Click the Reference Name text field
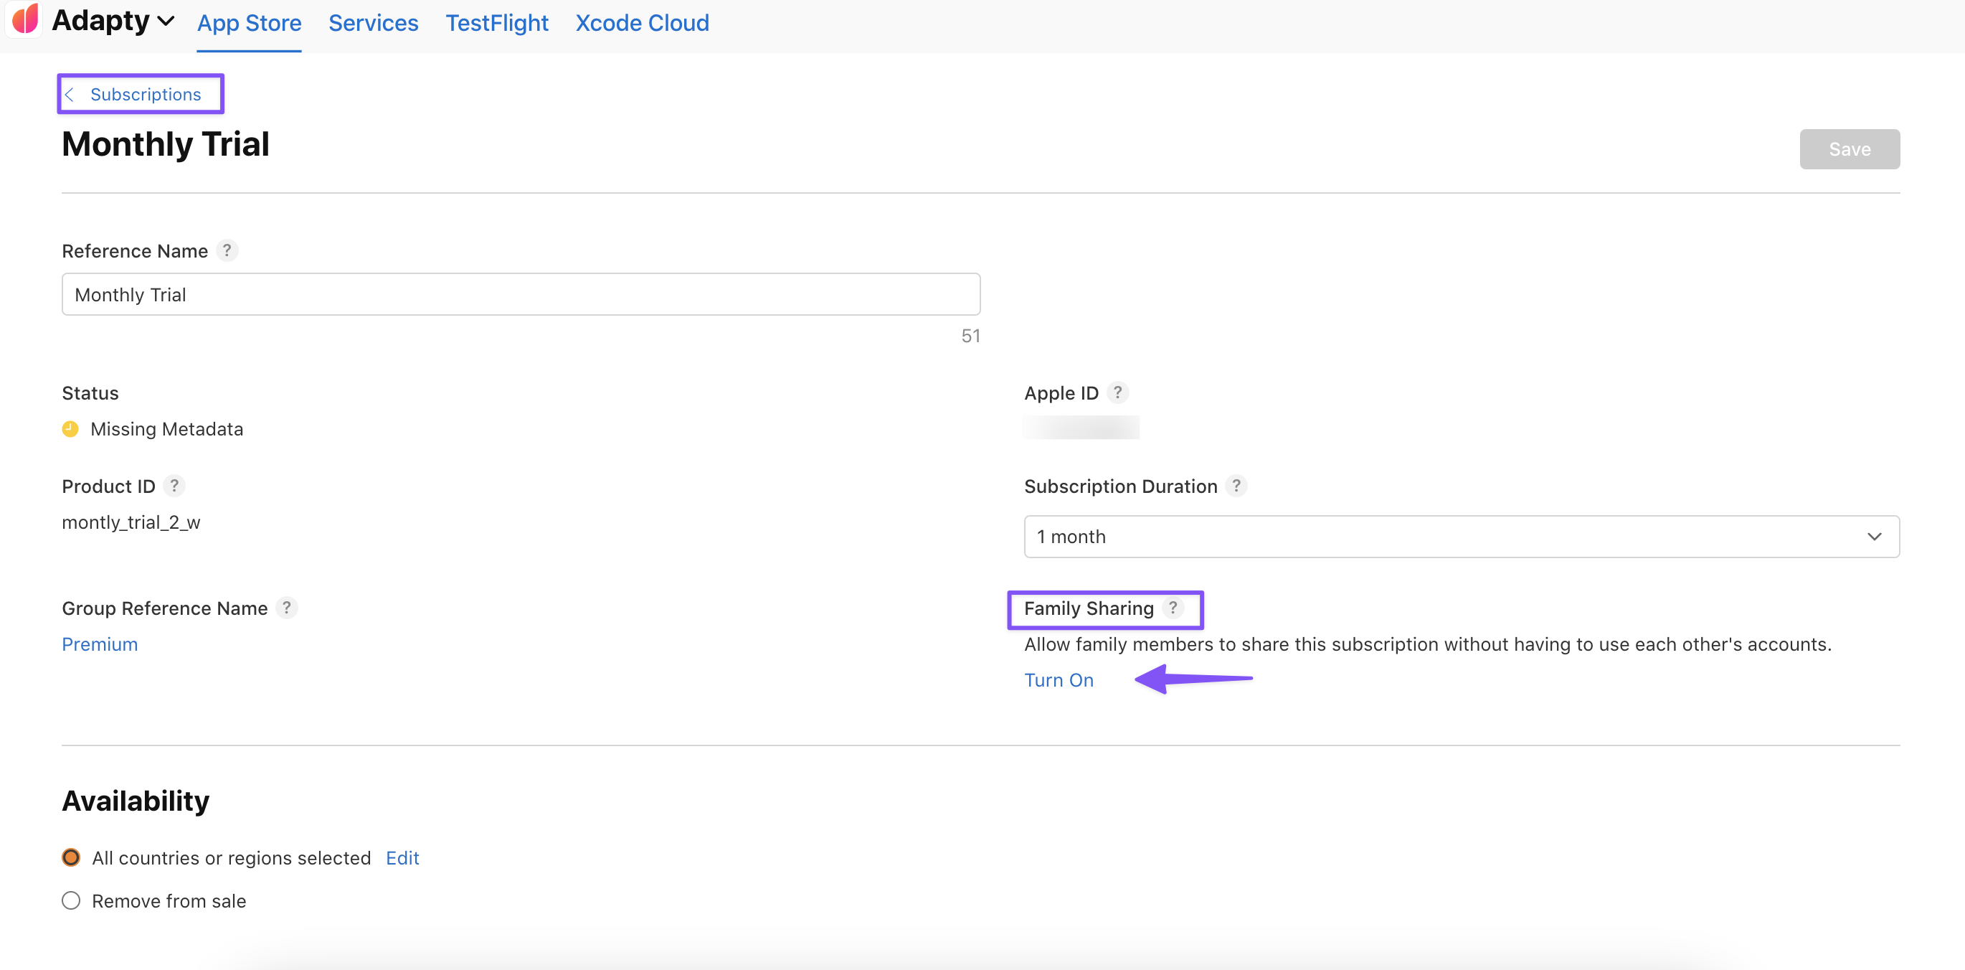The width and height of the screenshot is (1965, 970). [x=520, y=295]
